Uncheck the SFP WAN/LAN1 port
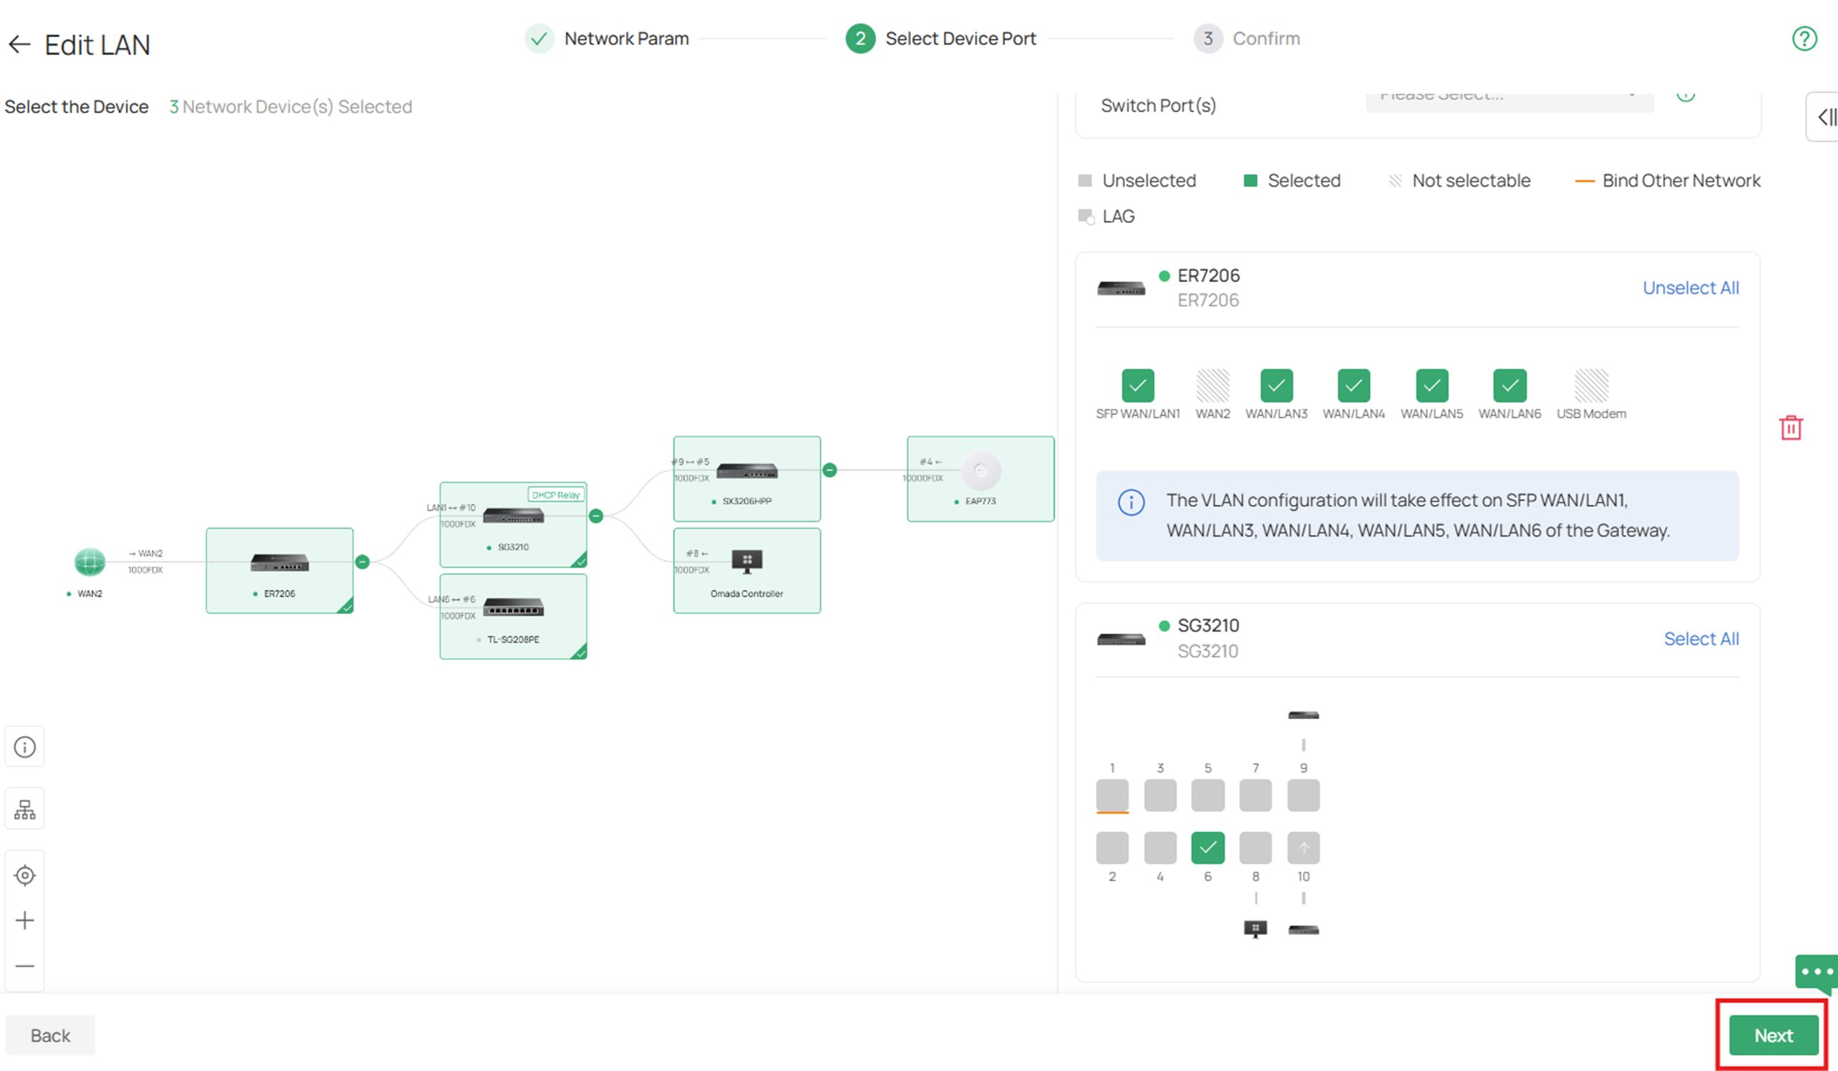This screenshot has height=1071, width=1838. tap(1137, 386)
